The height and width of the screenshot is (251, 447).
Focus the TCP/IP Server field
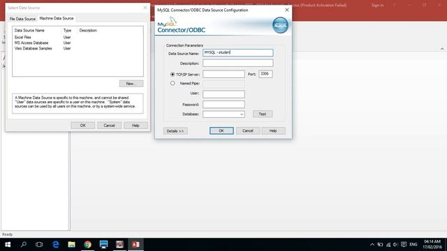pyautogui.click(x=223, y=74)
